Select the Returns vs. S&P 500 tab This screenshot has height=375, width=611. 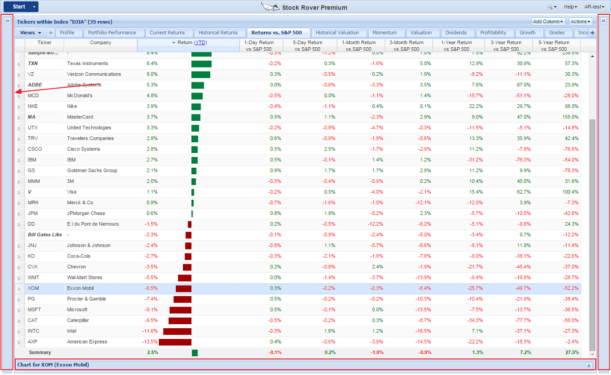(277, 33)
